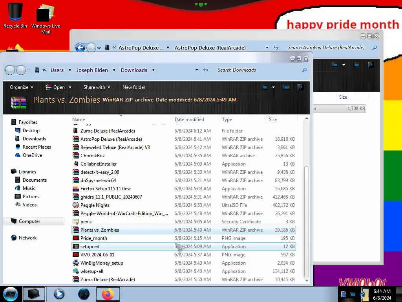Sort by Size column in Downloads
Viewport: 402px width, 302px height.
click(273, 120)
